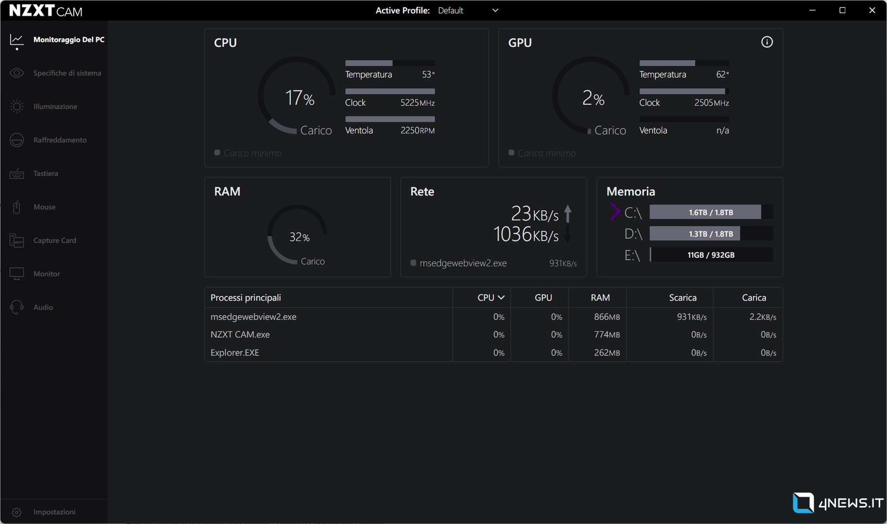Toggle the GPU Carico minimo indicator

511,153
